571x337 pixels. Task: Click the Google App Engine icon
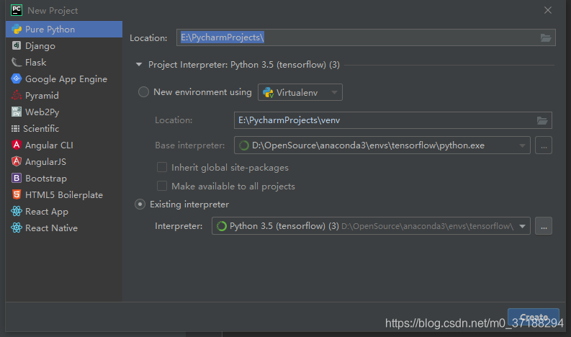17,78
